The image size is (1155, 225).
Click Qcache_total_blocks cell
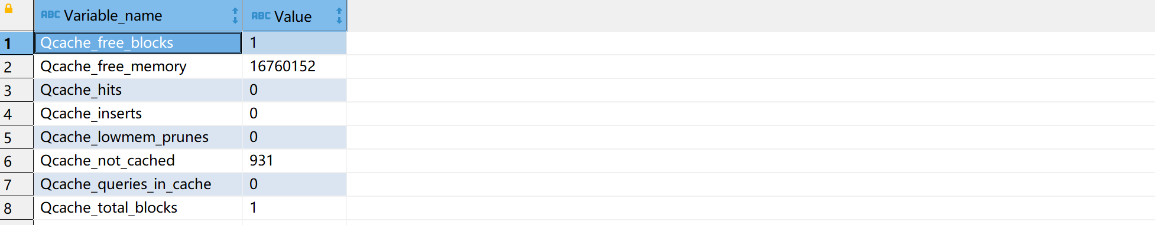(x=138, y=208)
